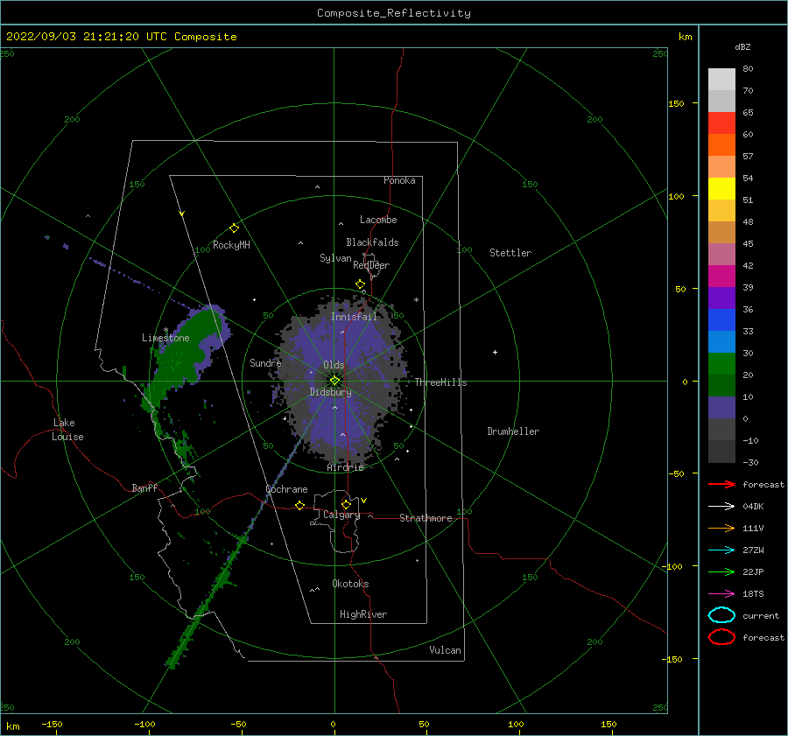Click the Composite_Reflectivity title

click(394, 13)
